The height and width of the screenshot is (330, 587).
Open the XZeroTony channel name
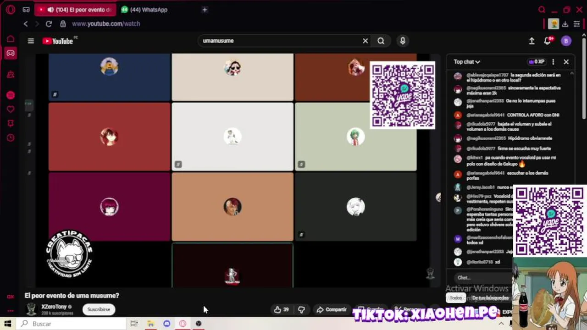[54, 307]
